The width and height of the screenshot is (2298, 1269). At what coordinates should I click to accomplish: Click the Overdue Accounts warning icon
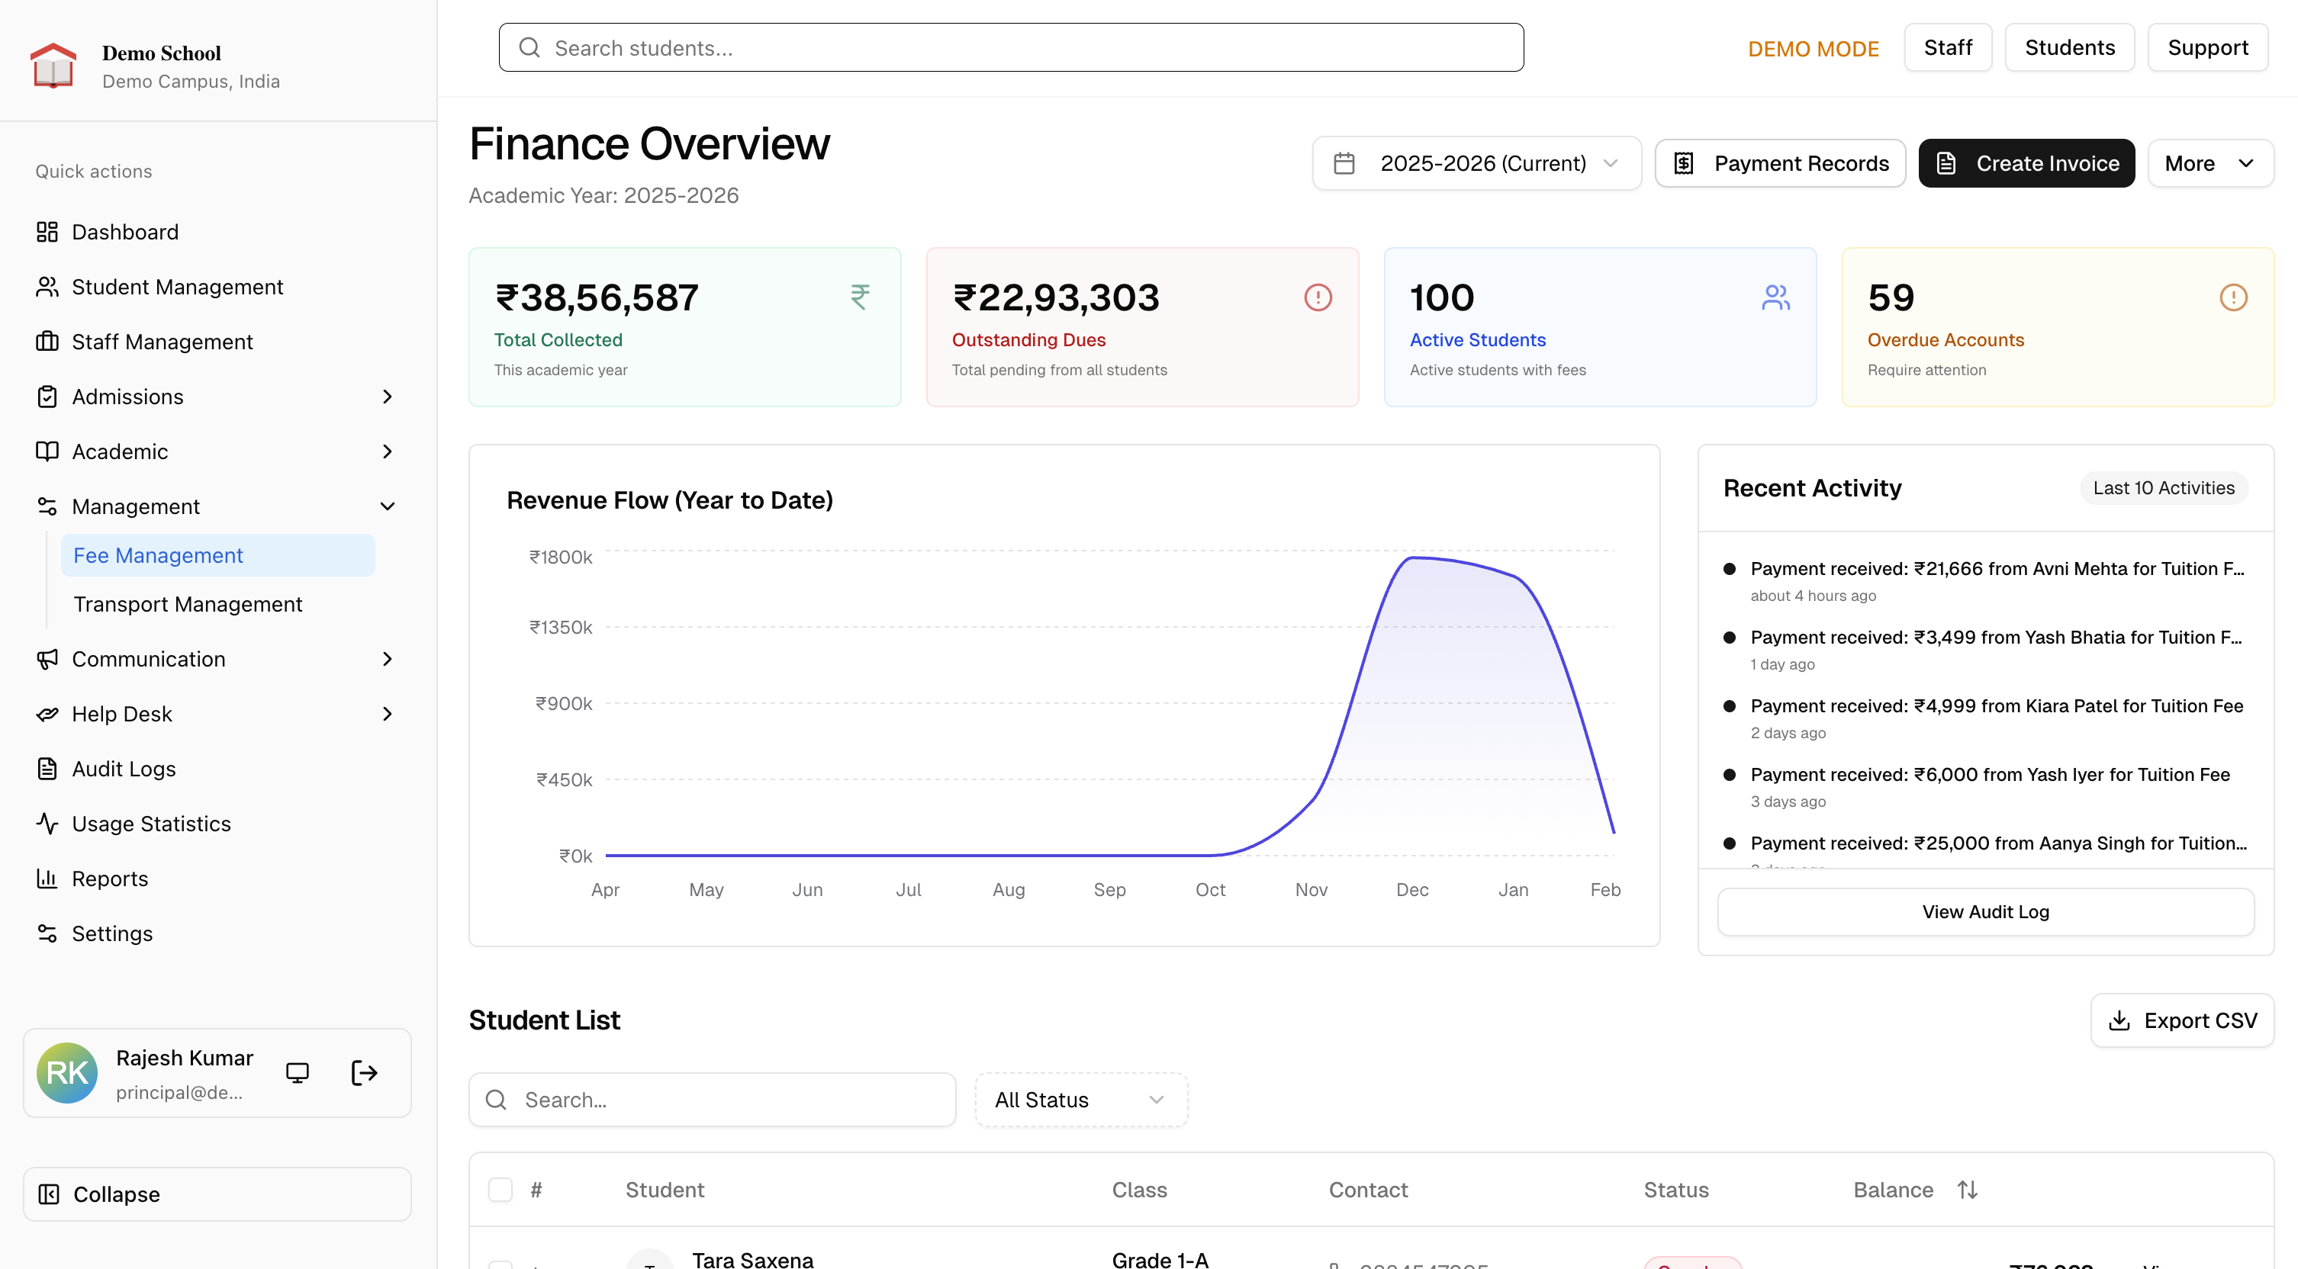pyautogui.click(x=2233, y=297)
